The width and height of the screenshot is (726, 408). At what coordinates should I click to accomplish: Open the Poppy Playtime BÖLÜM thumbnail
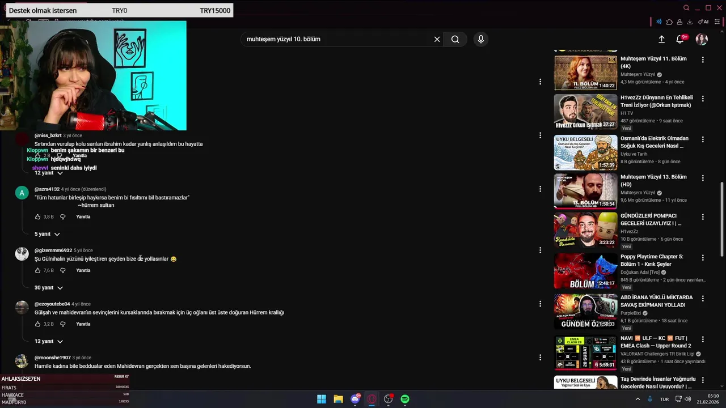585,271
